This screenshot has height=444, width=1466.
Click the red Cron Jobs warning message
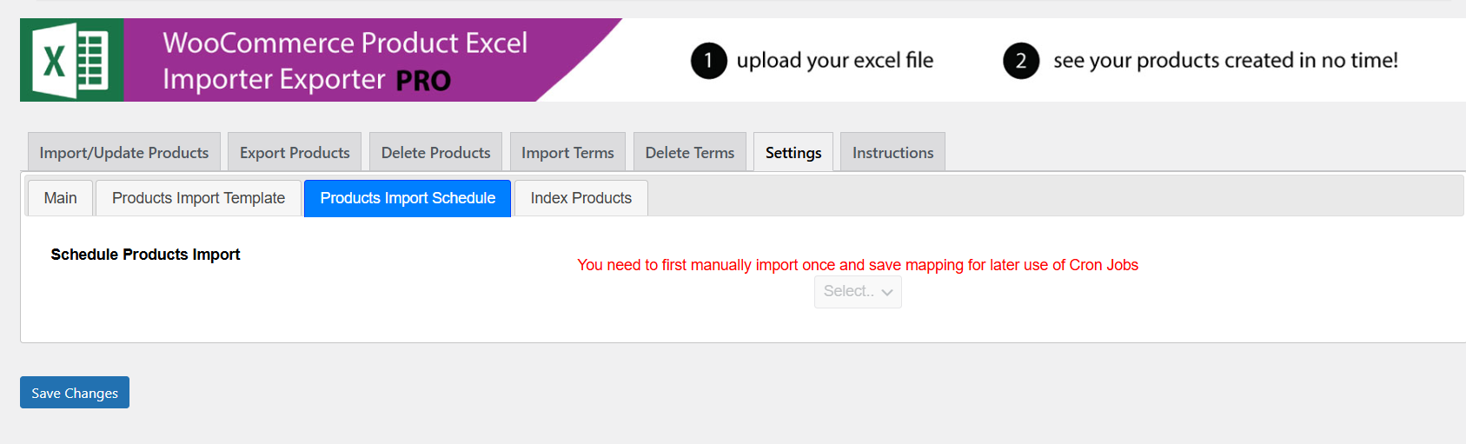(x=857, y=265)
